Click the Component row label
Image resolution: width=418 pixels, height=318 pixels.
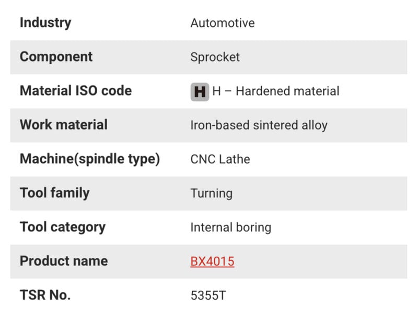pyautogui.click(x=56, y=57)
